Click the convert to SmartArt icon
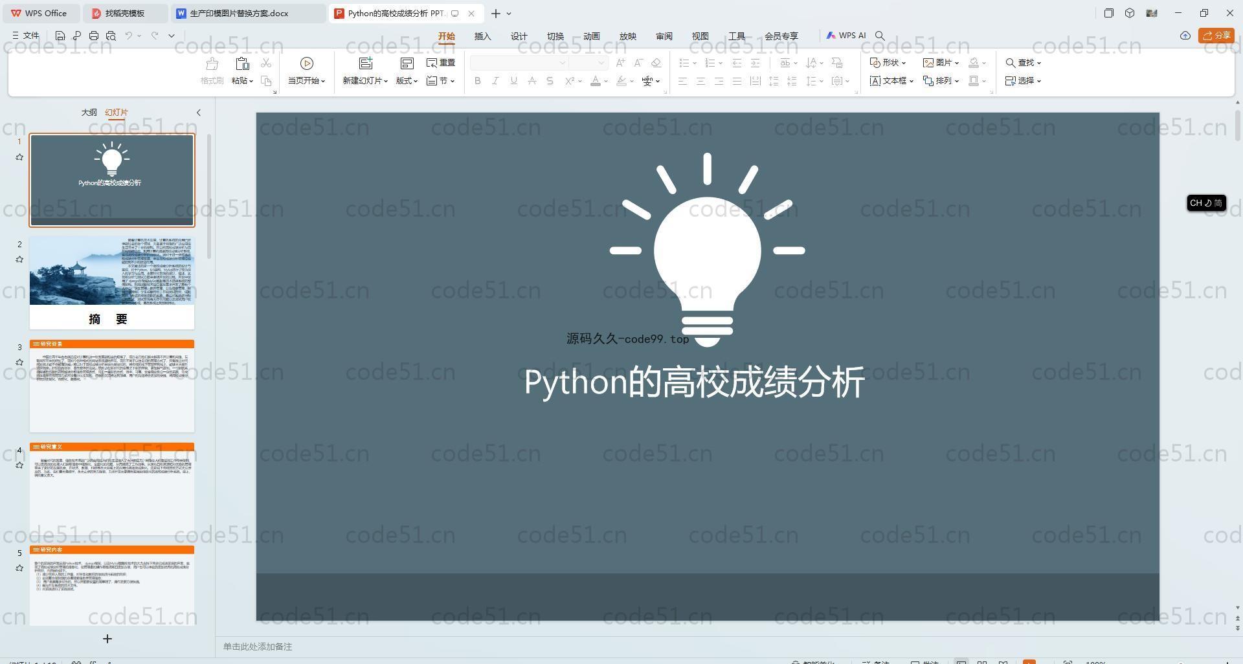 tap(837, 63)
